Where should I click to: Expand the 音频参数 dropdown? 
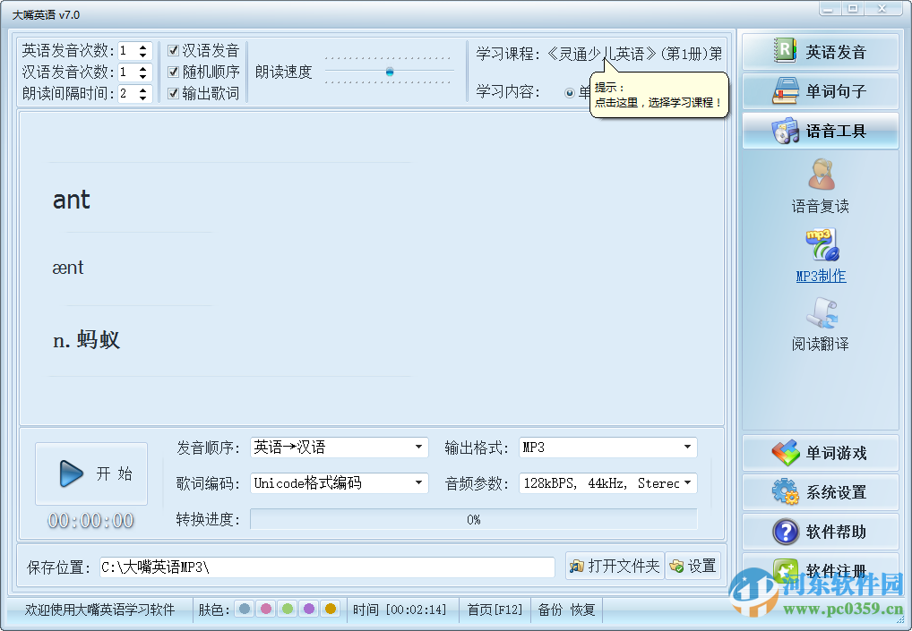point(687,482)
